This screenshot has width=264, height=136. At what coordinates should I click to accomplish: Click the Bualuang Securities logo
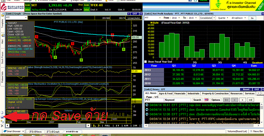coord(12,7)
